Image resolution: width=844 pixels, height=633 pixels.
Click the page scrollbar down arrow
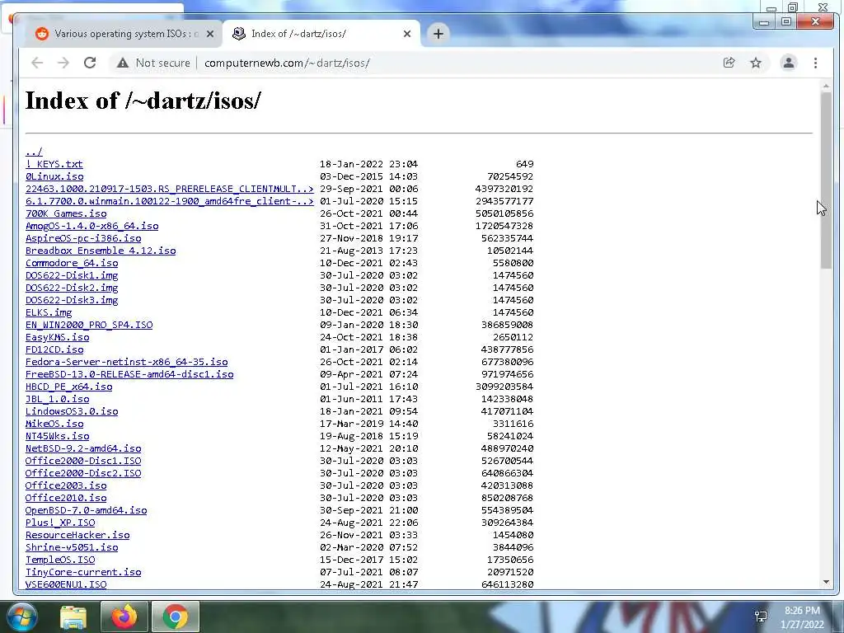tap(826, 582)
